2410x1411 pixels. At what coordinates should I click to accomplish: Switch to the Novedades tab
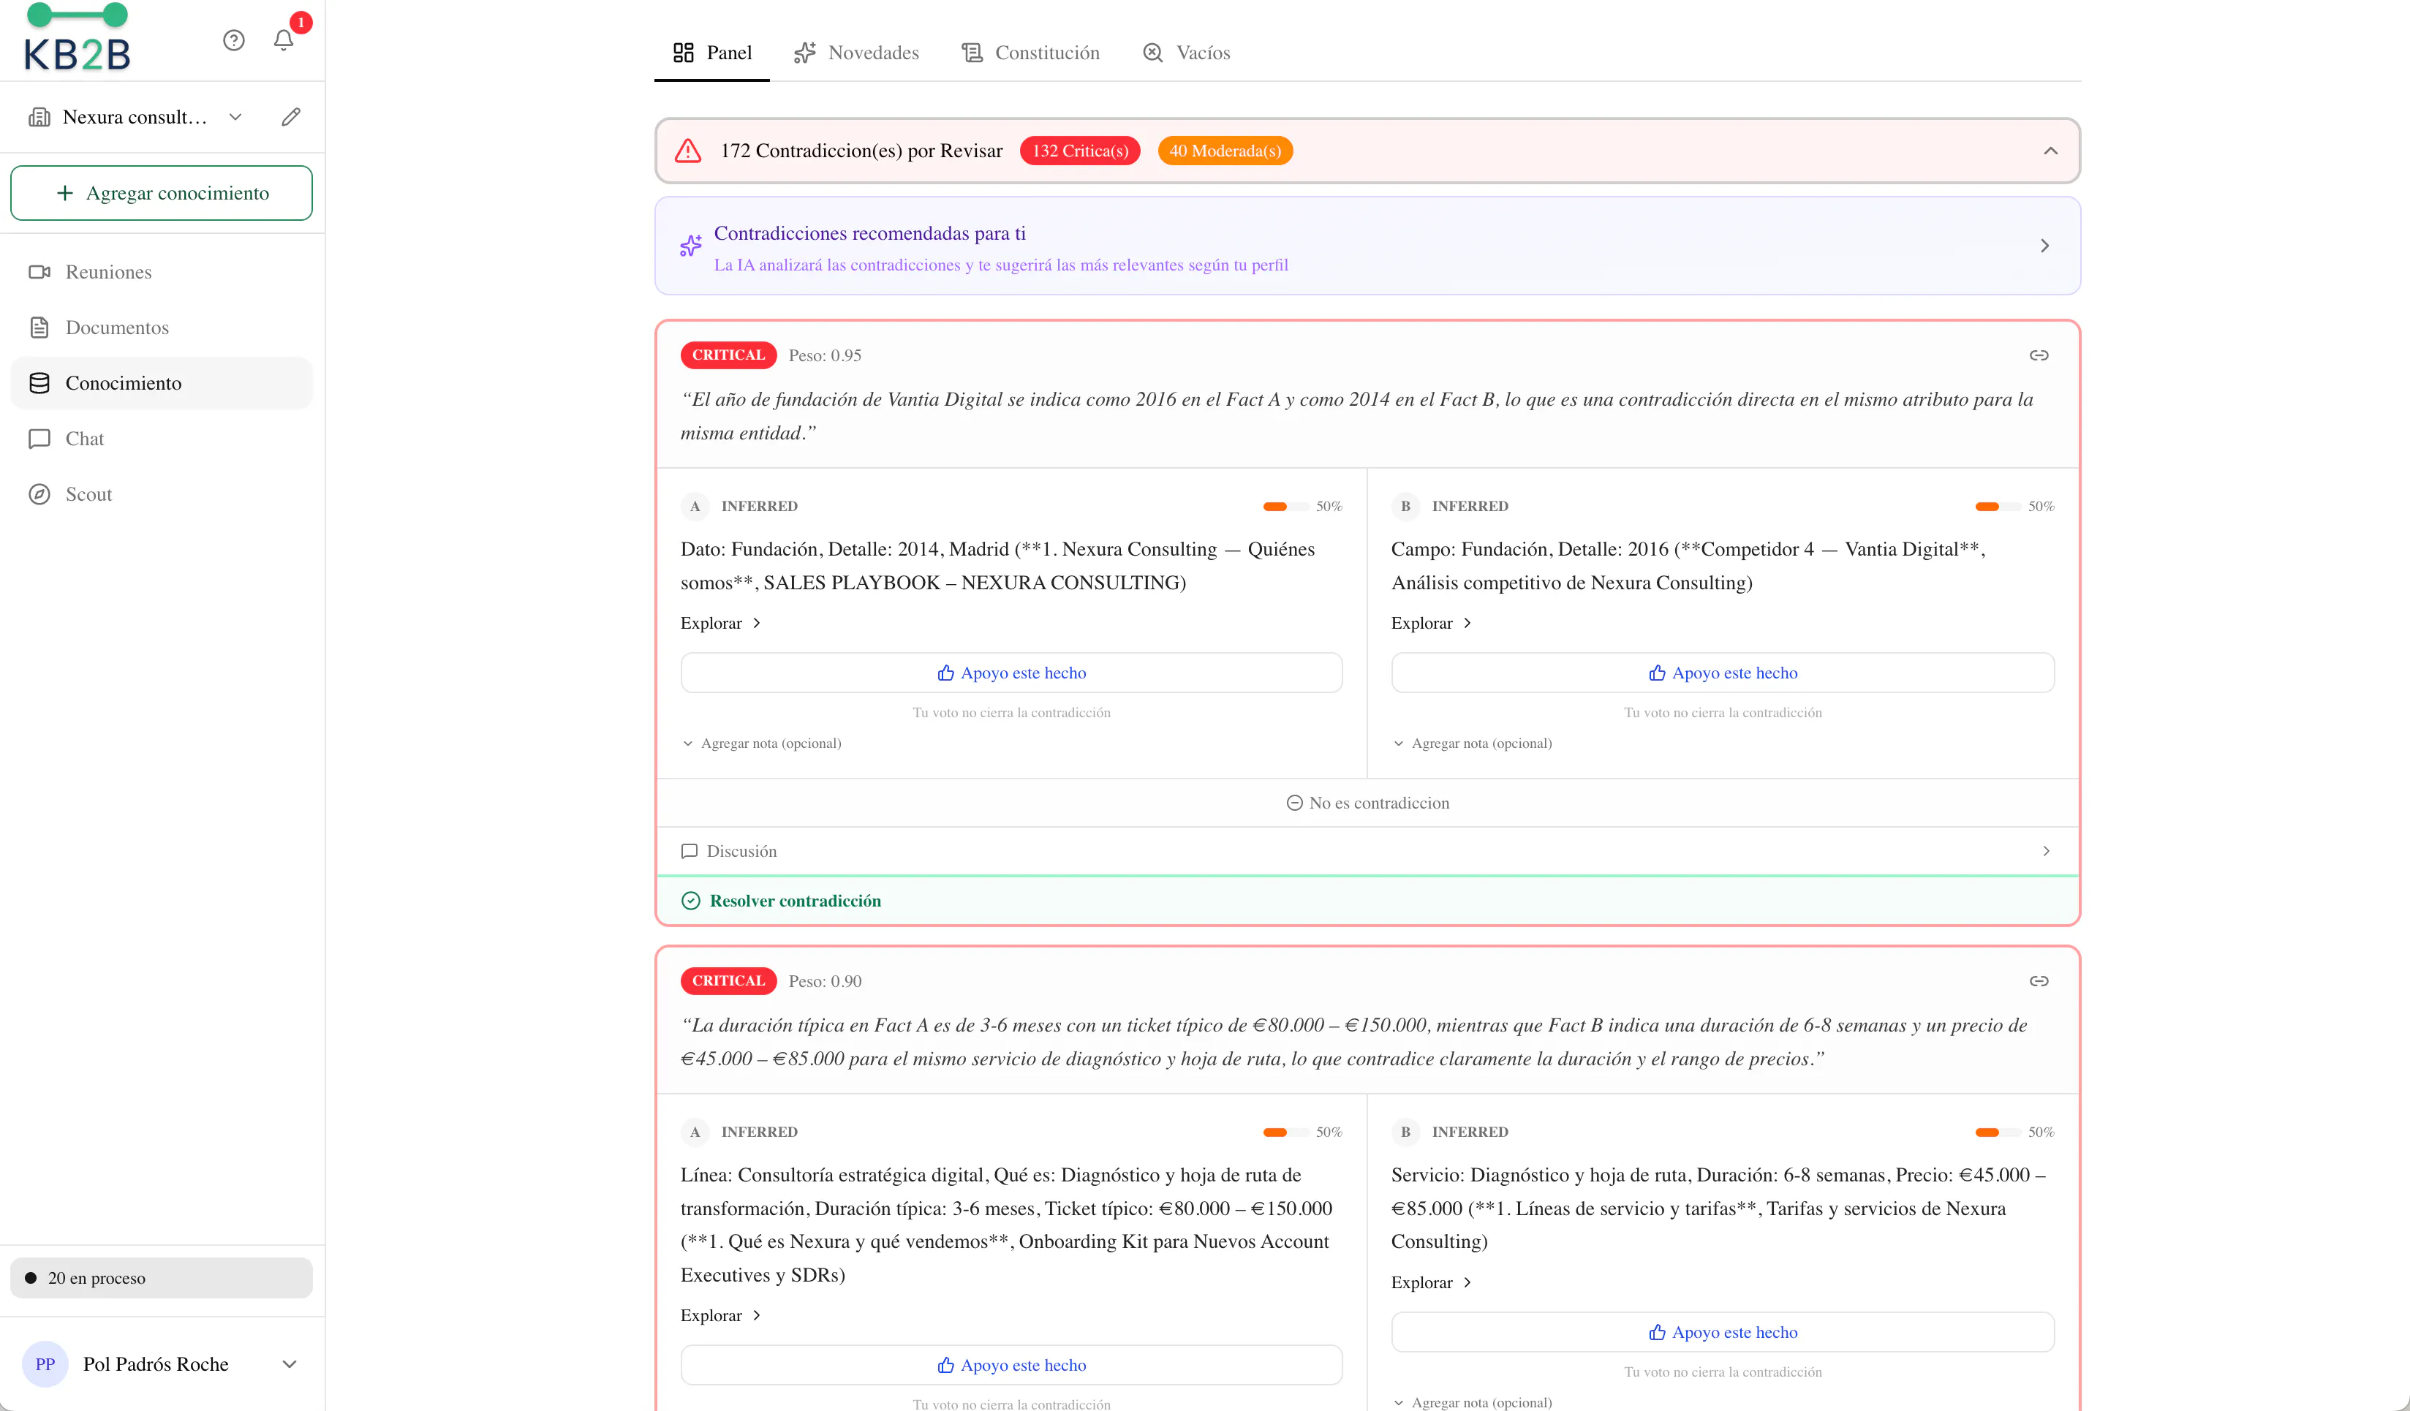(x=856, y=53)
